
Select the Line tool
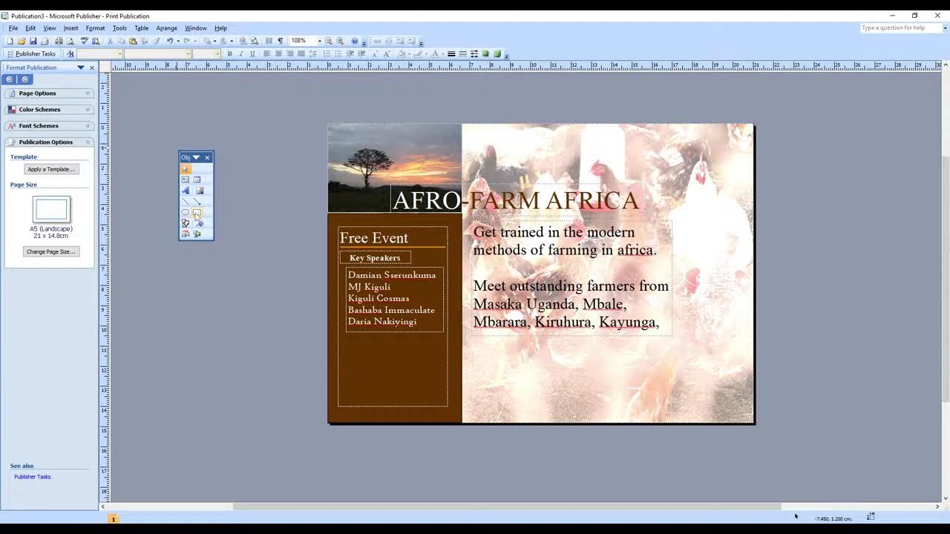click(x=186, y=202)
